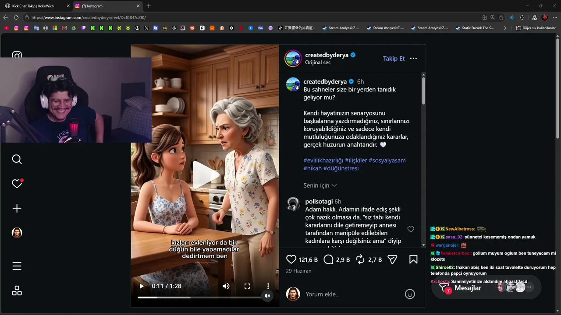The image size is (561, 315).
Task: Open the Meta apps grid icon in the sidebar
Action: point(17,290)
